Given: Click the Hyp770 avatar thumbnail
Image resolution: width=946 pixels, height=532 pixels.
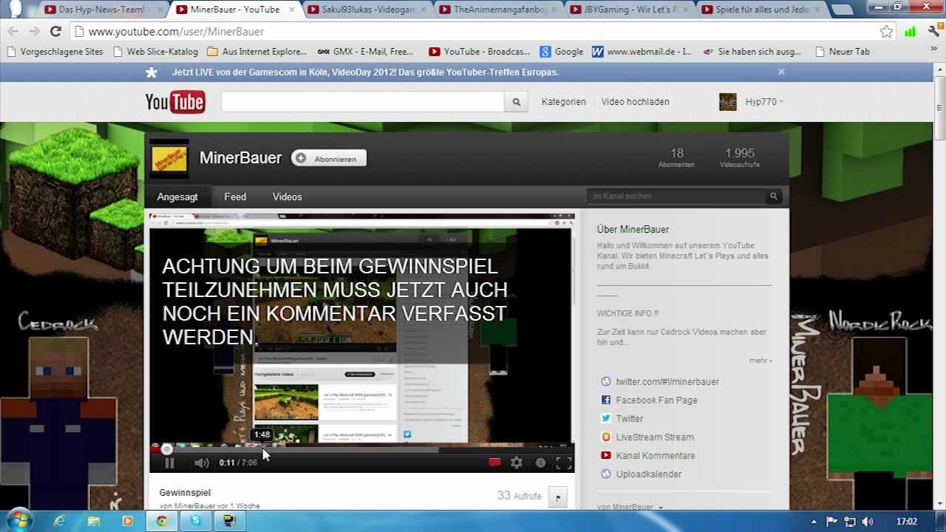Looking at the screenshot, I should tap(728, 102).
